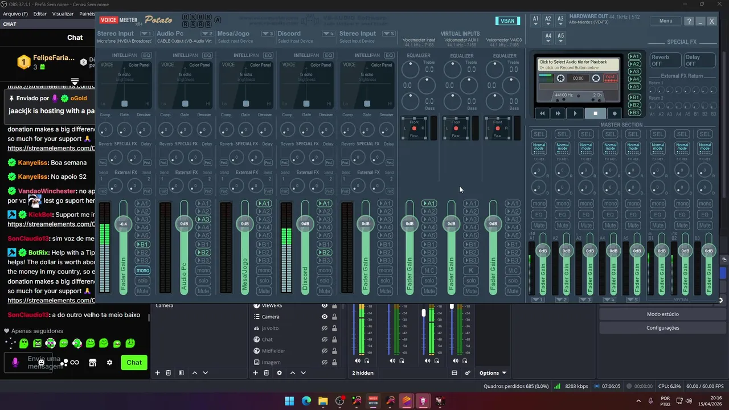Start cassette recorder playback
The height and width of the screenshot is (410, 729).
[x=575, y=113]
